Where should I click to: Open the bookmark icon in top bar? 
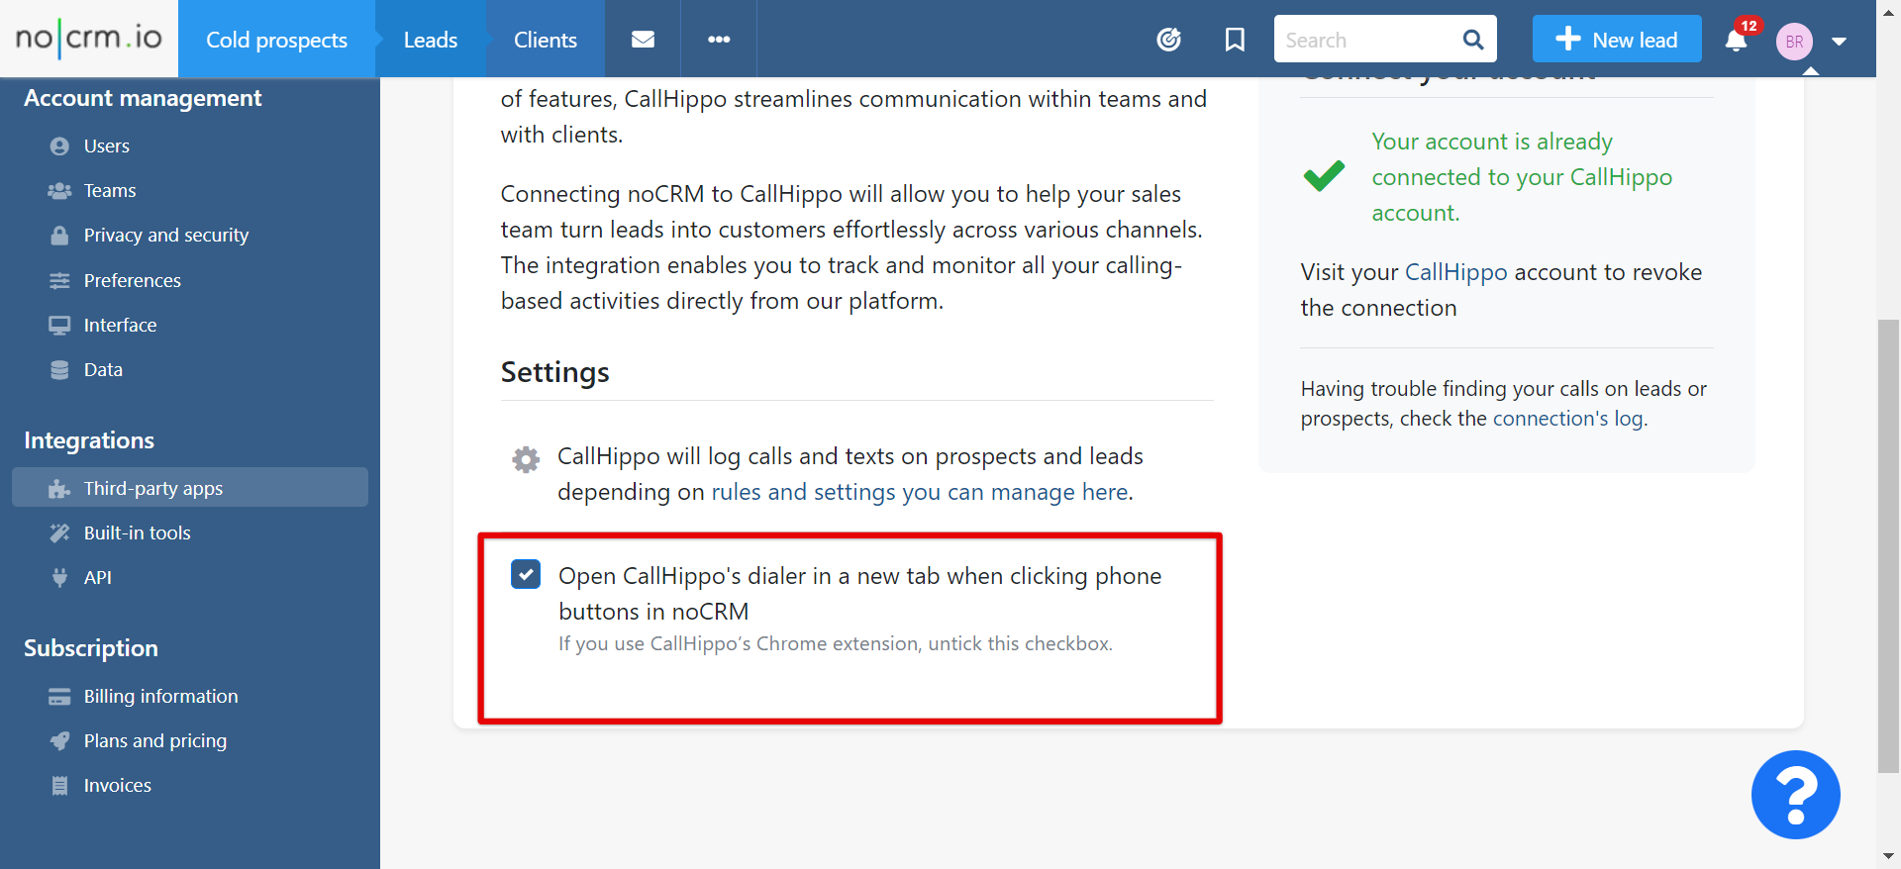[1235, 40]
